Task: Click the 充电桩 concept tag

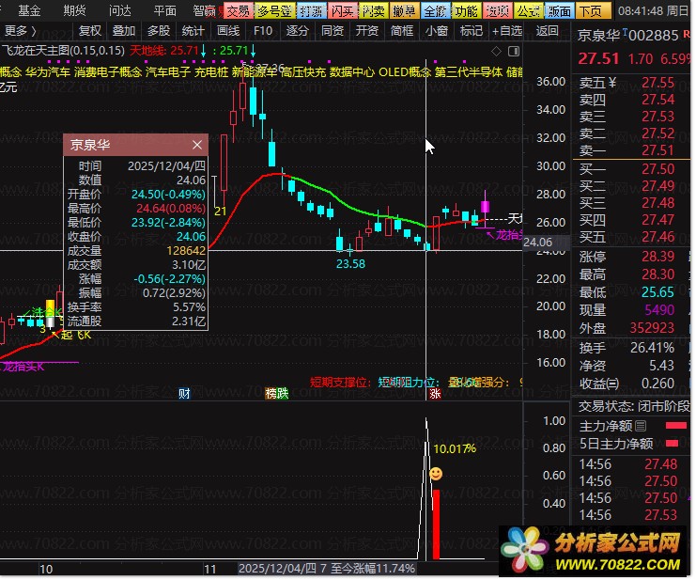Action: click(x=211, y=72)
